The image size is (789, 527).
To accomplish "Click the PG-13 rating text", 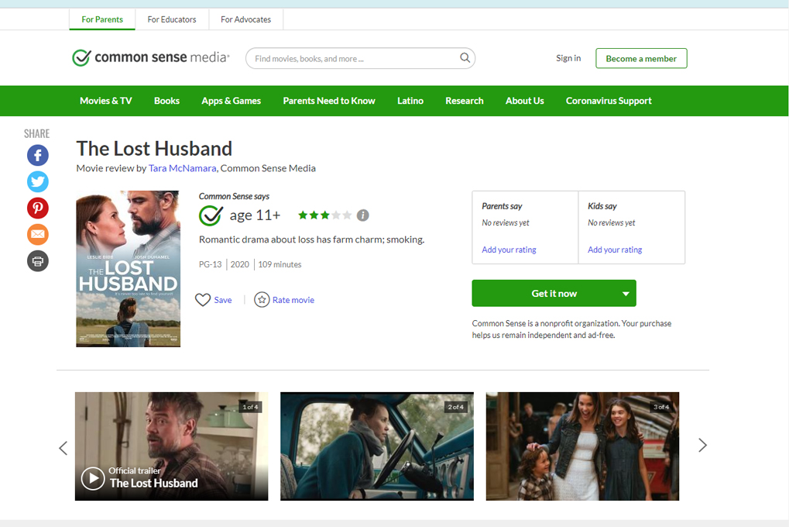I will 210,264.
